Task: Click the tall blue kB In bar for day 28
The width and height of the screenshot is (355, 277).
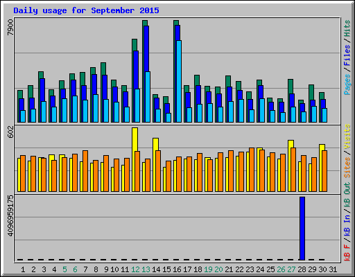Action: point(302,229)
